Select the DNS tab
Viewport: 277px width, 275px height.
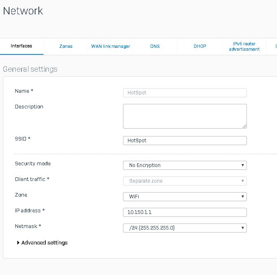click(x=155, y=46)
